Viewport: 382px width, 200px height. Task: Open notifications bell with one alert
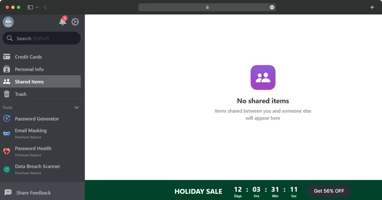point(63,22)
